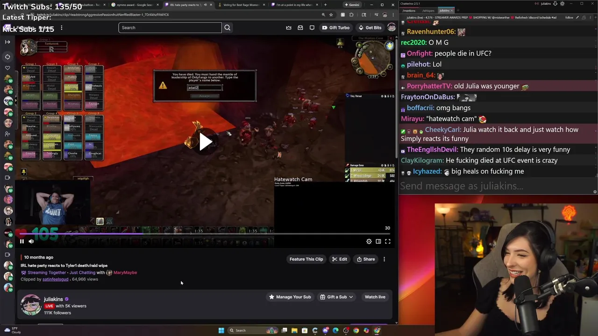598x336 pixels.
Task: Click Chatterino download update arrow icon
Action: tap(555, 4)
